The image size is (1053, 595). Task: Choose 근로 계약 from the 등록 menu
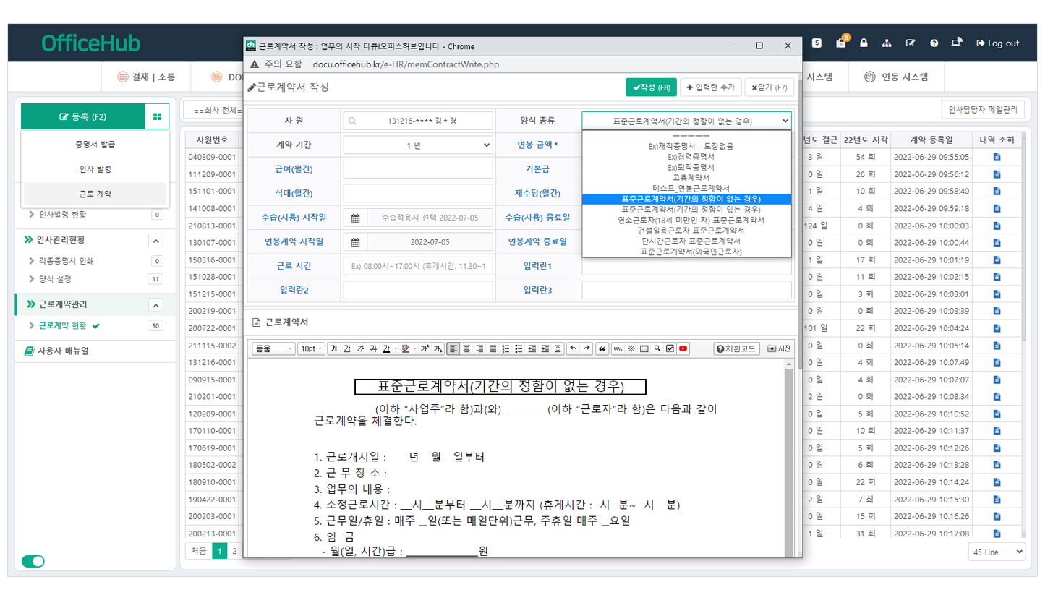coord(95,194)
